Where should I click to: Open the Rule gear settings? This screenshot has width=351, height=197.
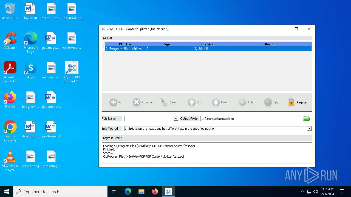coord(242,102)
